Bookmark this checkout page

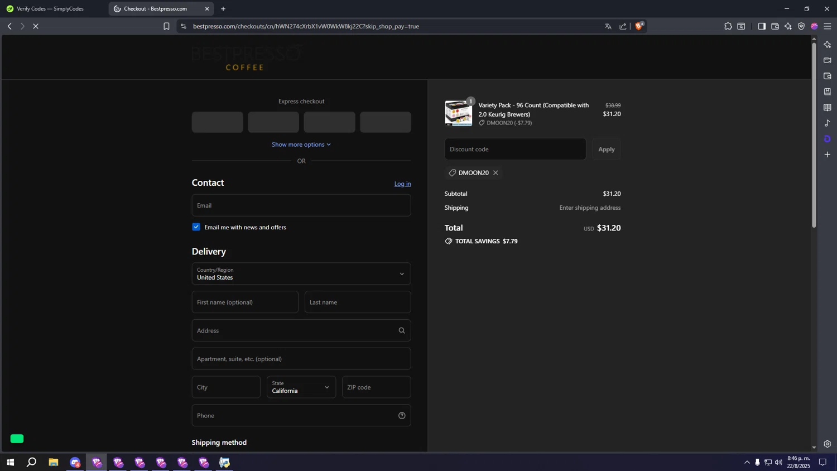166,26
